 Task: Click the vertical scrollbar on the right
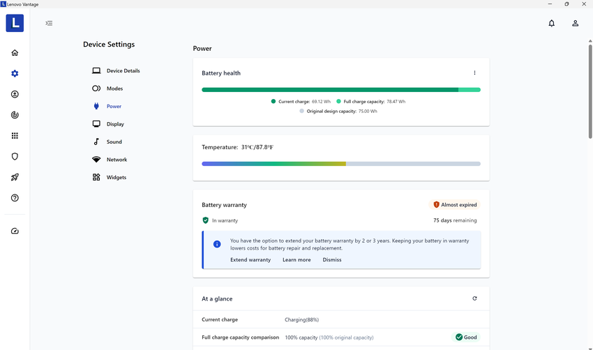[x=590, y=84]
